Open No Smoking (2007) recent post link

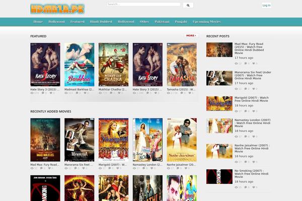click(x=251, y=174)
